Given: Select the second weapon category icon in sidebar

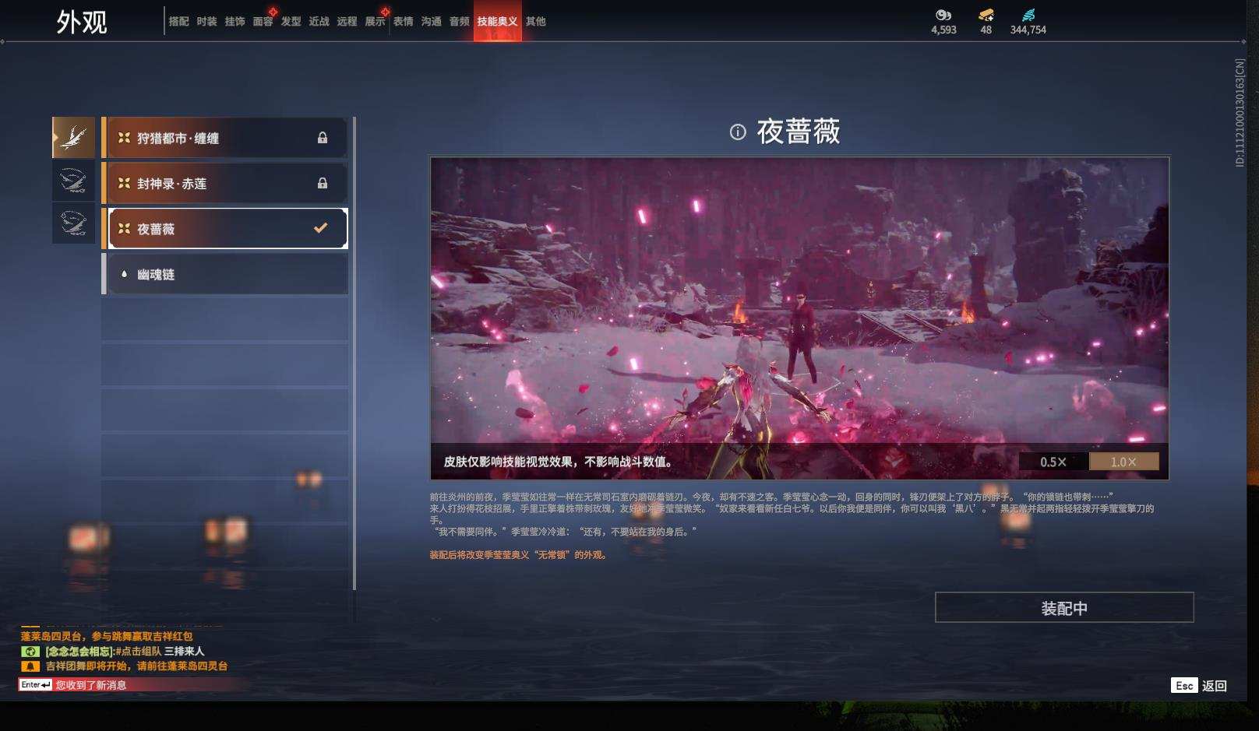Looking at the screenshot, I should pyautogui.click(x=73, y=179).
